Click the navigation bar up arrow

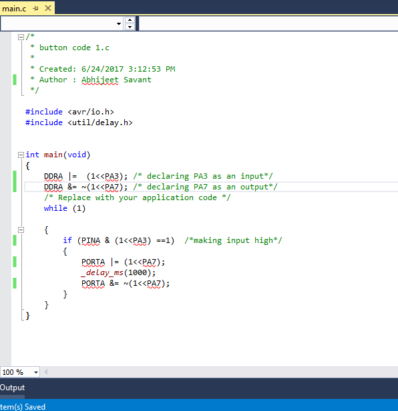(x=130, y=20)
